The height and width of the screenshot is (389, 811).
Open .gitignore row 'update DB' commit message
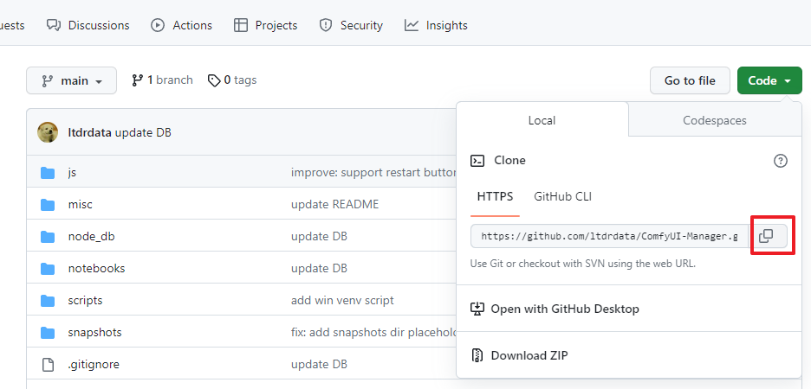coord(319,365)
